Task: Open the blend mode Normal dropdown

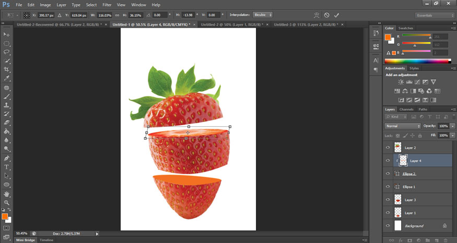Action: (x=403, y=126)
